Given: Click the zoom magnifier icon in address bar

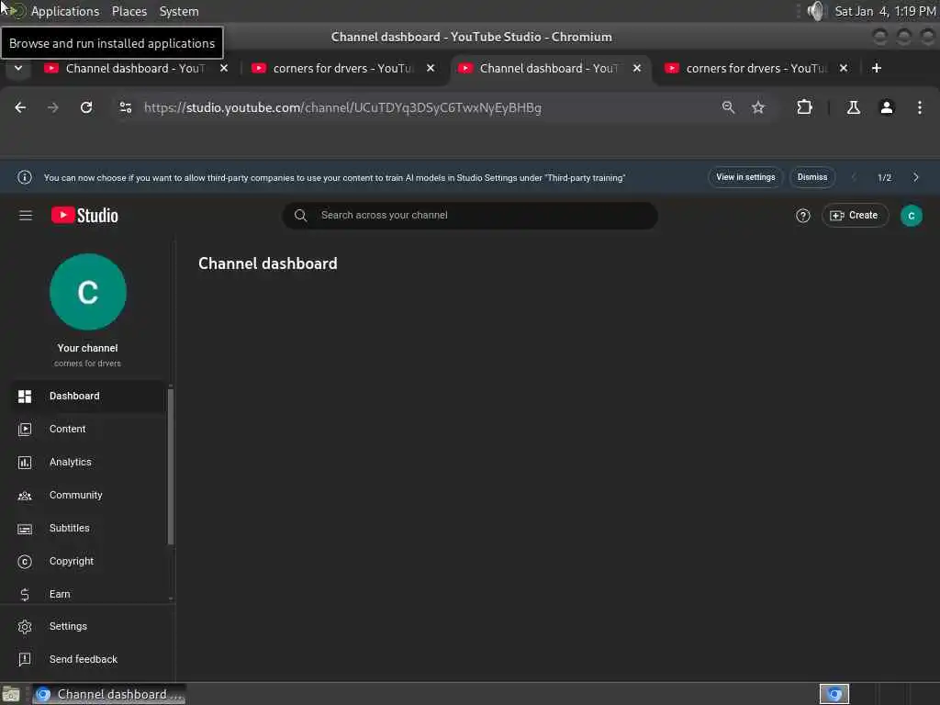Looking at the screenshot, I should pyautogui.click(x=728, y=107).
